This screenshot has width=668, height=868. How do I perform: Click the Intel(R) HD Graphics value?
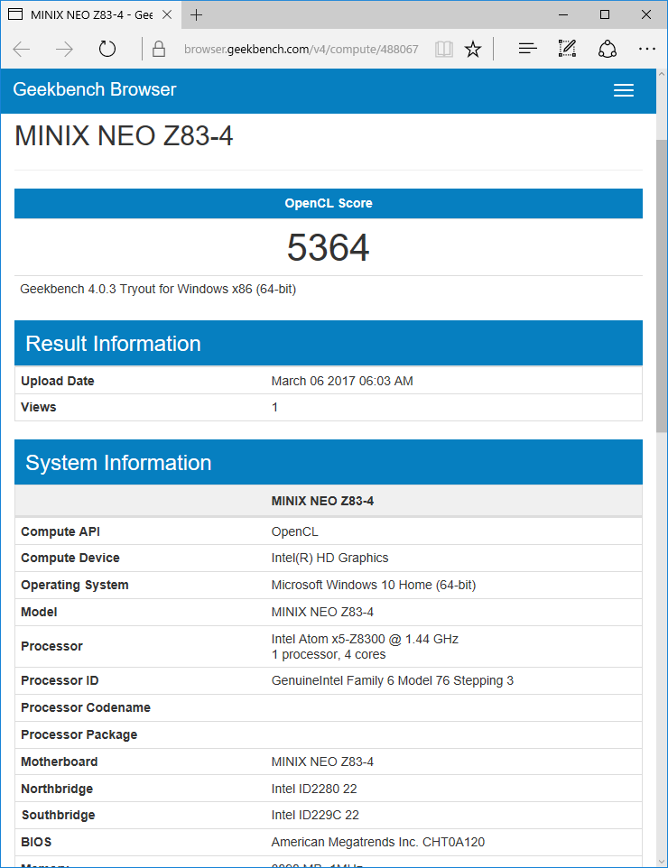[329, 558]
